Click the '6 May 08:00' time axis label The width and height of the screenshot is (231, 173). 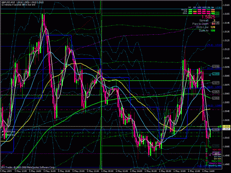[165, 171]
